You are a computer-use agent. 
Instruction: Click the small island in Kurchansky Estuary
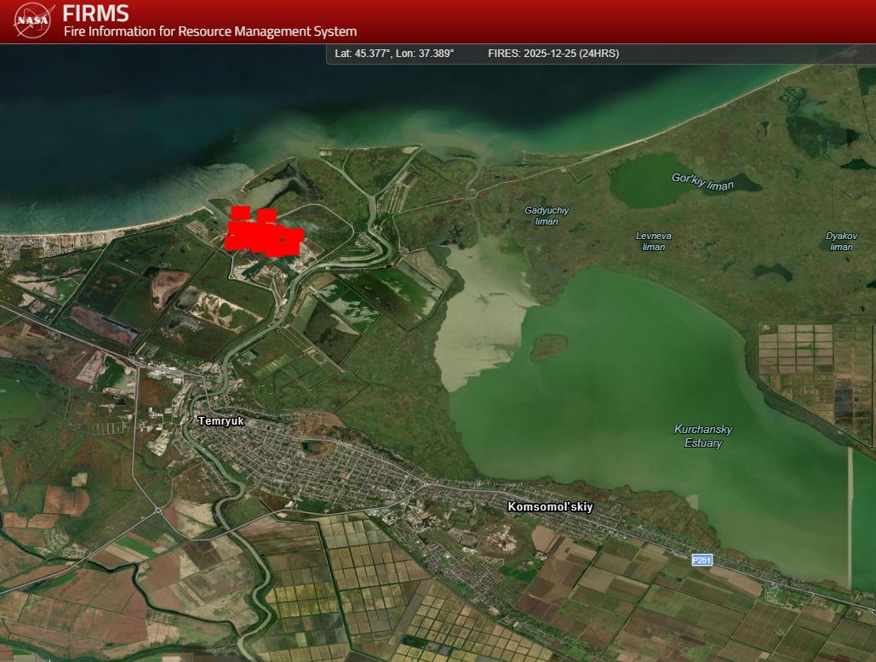pos(549,345)
